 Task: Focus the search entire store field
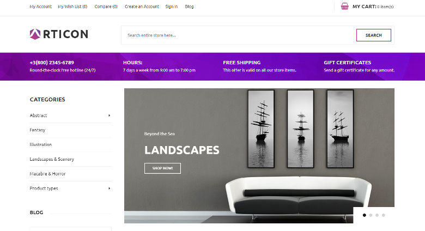[x=239, y=35]
